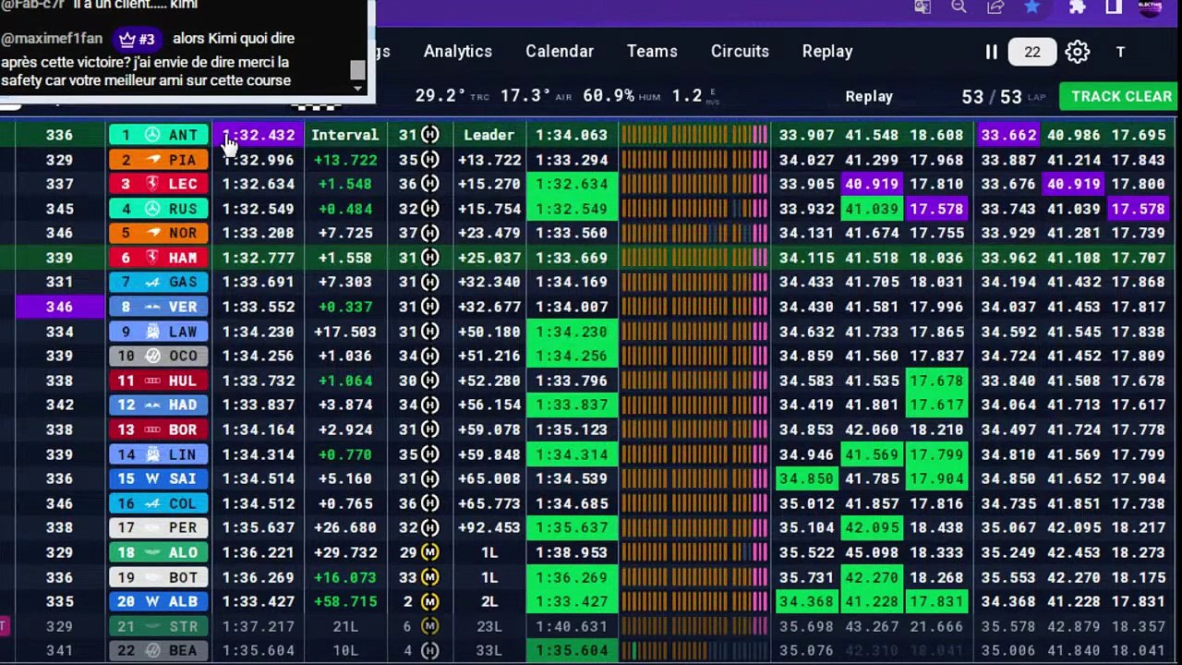The height and width of the screenshot is (665, 1182).
Task: Click the Haas logo on OCO's badge
Action: tap(153, 356)
